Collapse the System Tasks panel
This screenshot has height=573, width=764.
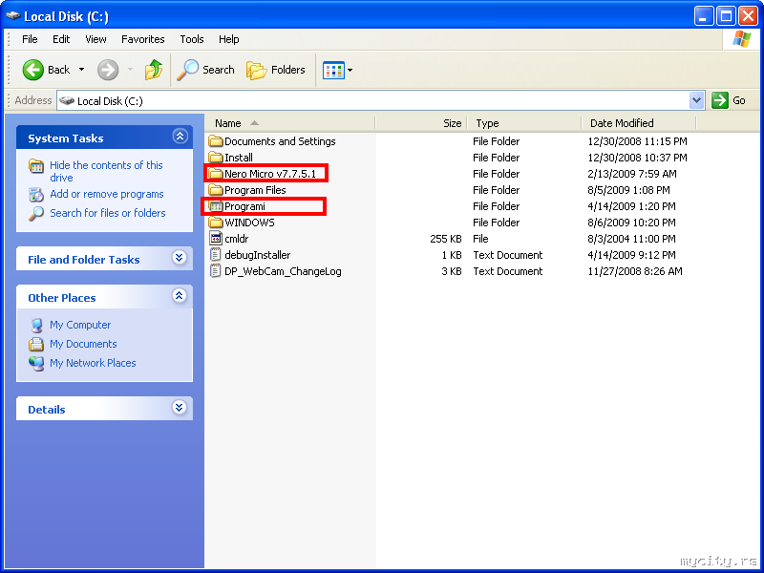179,138
